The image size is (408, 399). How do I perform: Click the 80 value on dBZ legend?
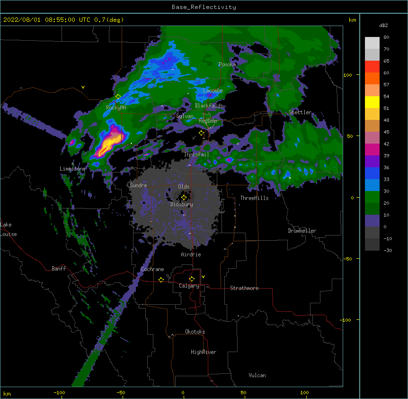[x=386, y=37]
